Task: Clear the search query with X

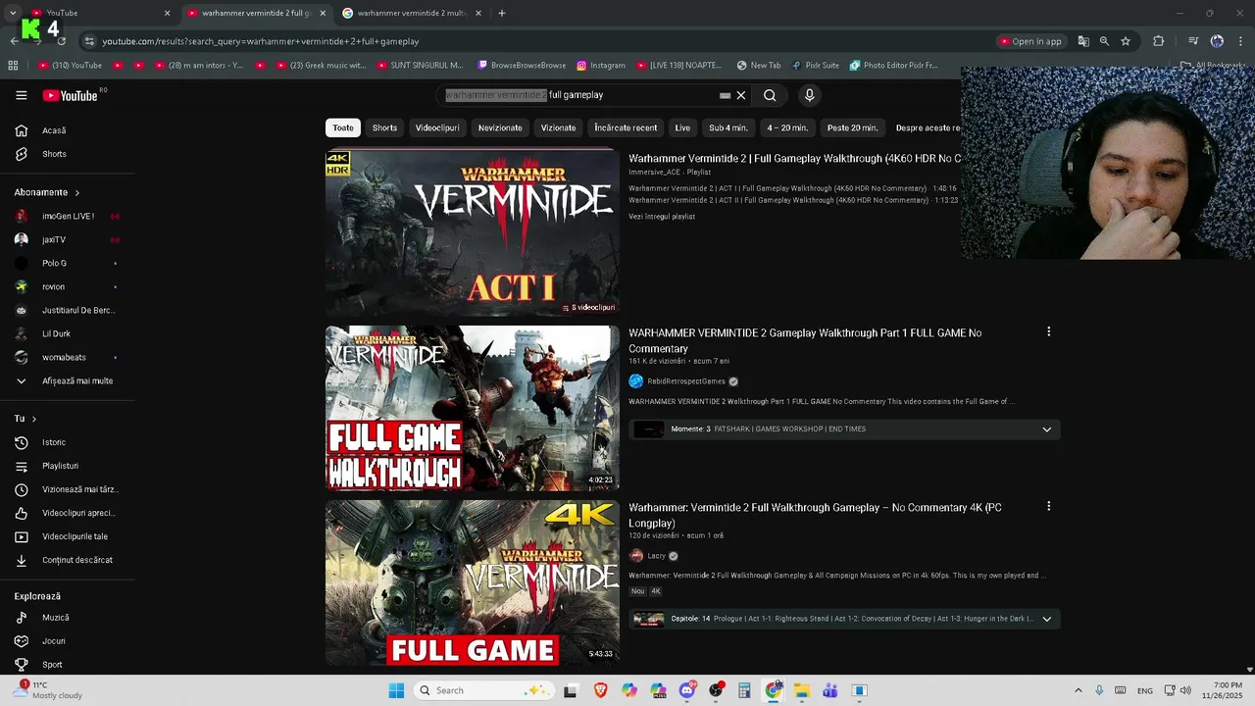Action: (741, 95)
